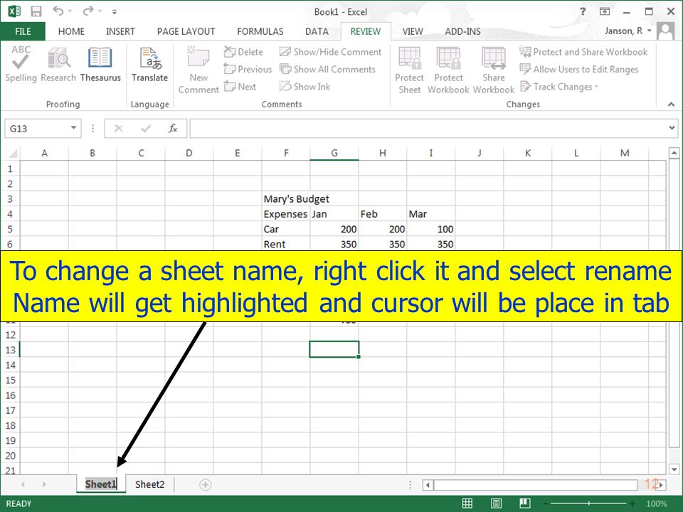Click the vertical scrollbar down arrow

674,469
